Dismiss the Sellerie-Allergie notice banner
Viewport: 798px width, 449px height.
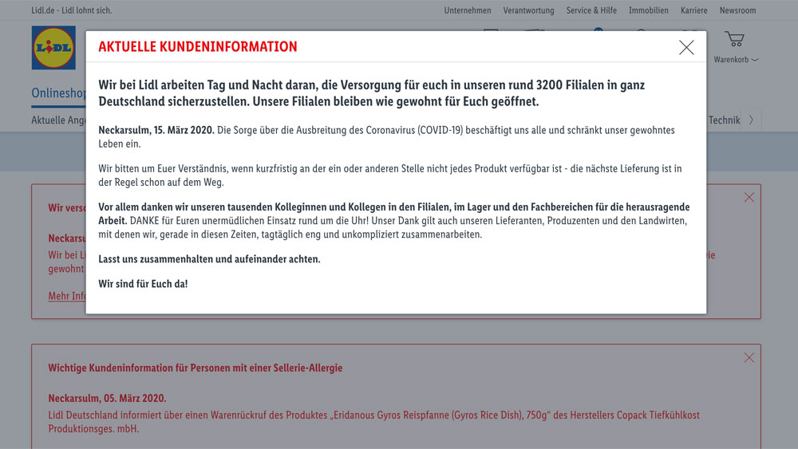click(749, 357)
